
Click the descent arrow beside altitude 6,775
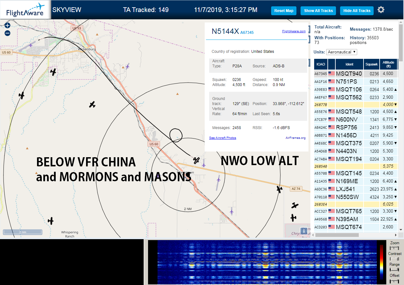coord(396,120)
